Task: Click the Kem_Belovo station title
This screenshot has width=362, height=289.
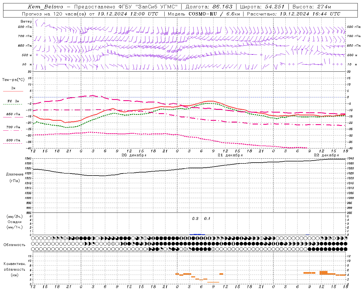Action: (x=46, y=7)
